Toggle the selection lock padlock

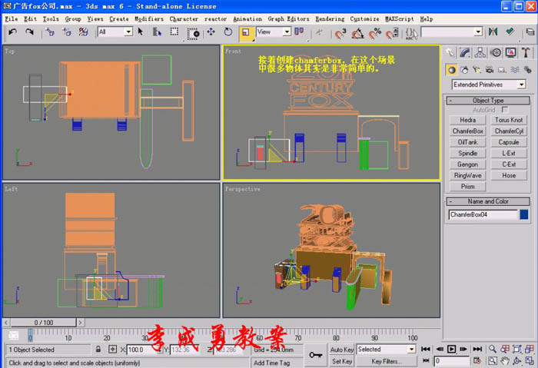98,350
